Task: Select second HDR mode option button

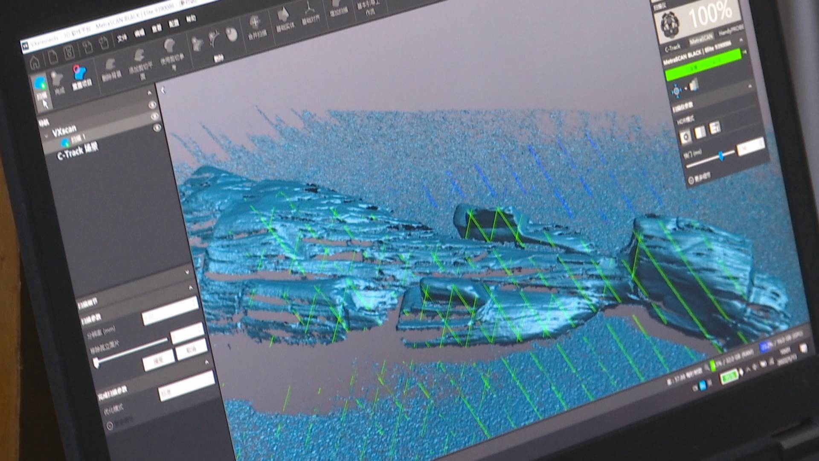Action: 700,132
